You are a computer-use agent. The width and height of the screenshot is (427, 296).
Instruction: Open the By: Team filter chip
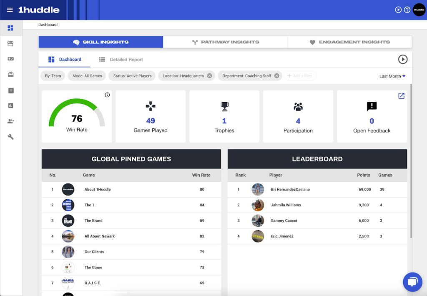tap(53, 76)
